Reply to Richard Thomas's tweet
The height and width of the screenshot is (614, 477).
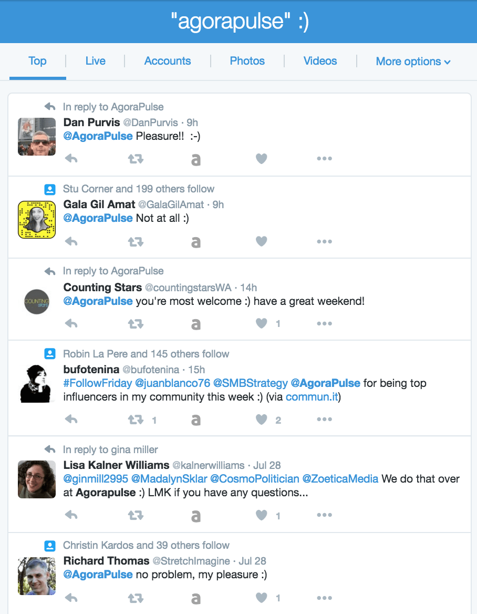click(71, 598)
